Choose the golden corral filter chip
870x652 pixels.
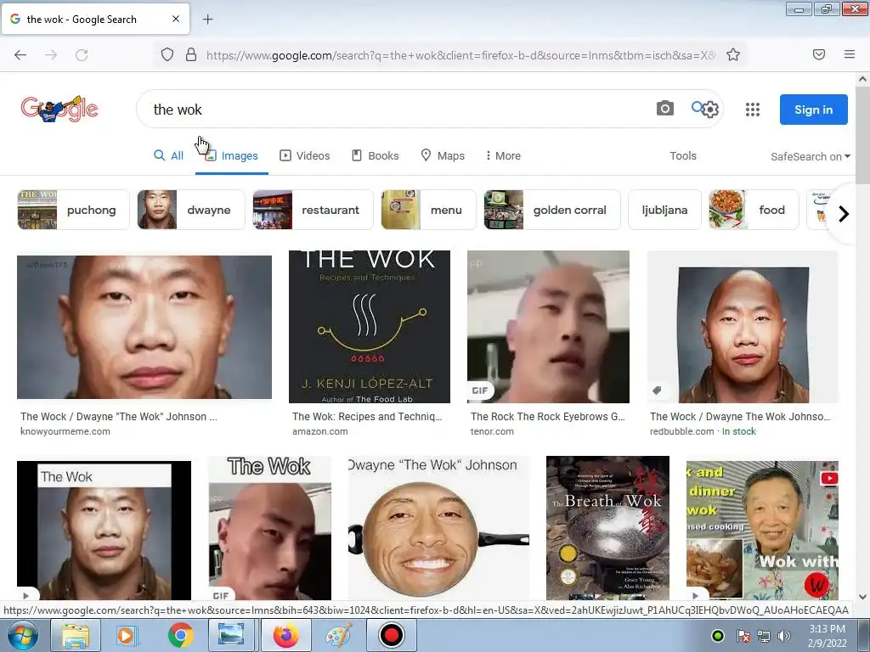click(x=552, y=210)
